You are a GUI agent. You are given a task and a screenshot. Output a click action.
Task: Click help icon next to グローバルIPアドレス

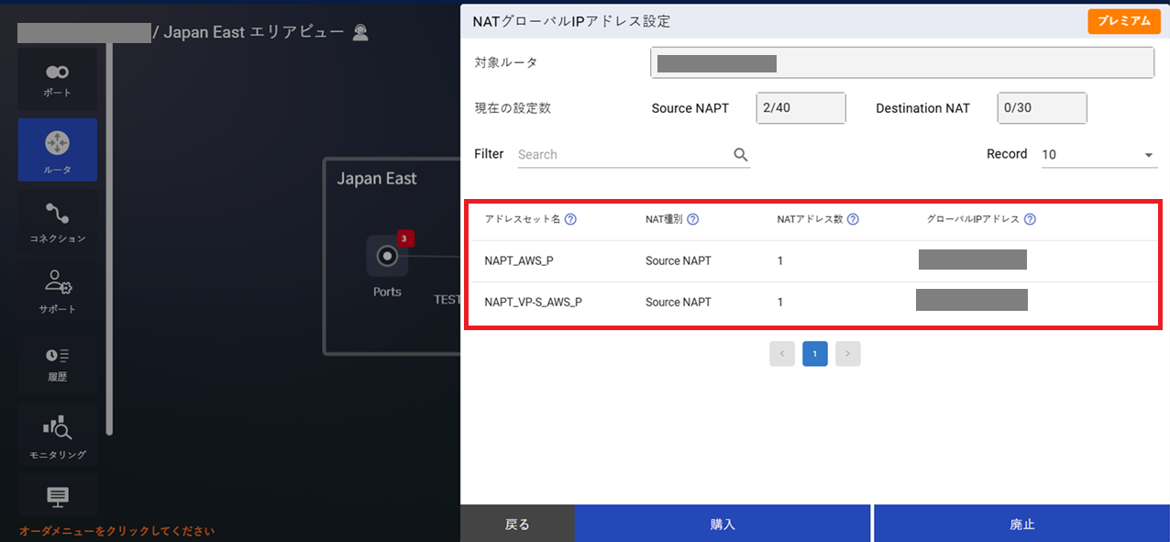pos(1030,219)
